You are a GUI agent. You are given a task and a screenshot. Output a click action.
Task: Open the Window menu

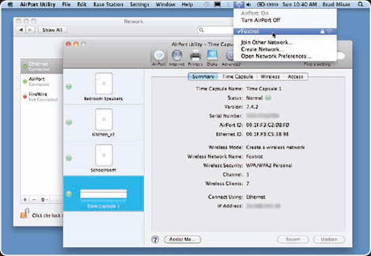coord(166,5)
